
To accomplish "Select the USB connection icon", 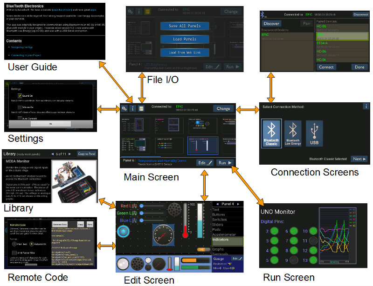I will 314,133.
